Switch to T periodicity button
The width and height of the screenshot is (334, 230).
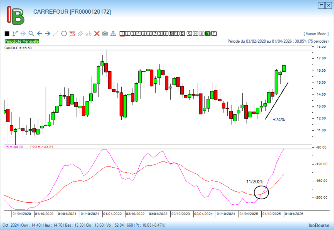[x=214, y=34]
